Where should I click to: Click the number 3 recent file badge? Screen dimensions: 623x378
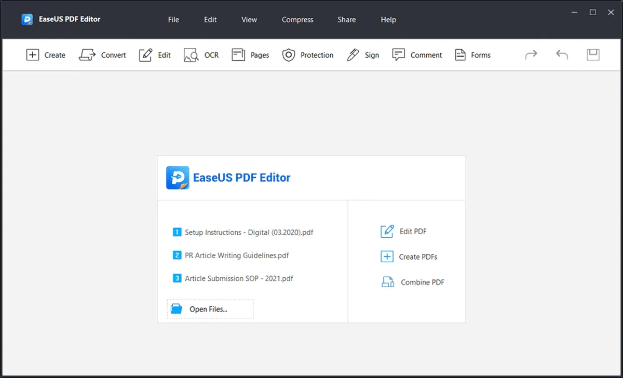click(177, 278)
